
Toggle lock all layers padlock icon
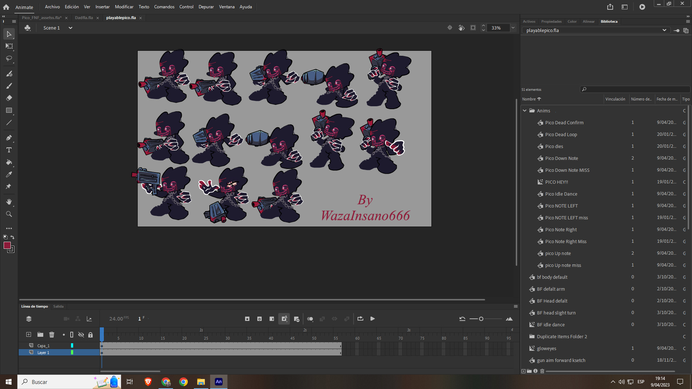click(x=90, y=335)
